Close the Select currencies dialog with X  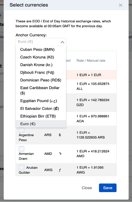120,5
